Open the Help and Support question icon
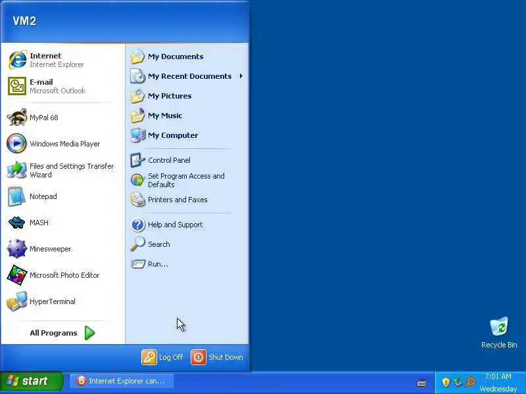The image size is (526, 394). (137, 225)
